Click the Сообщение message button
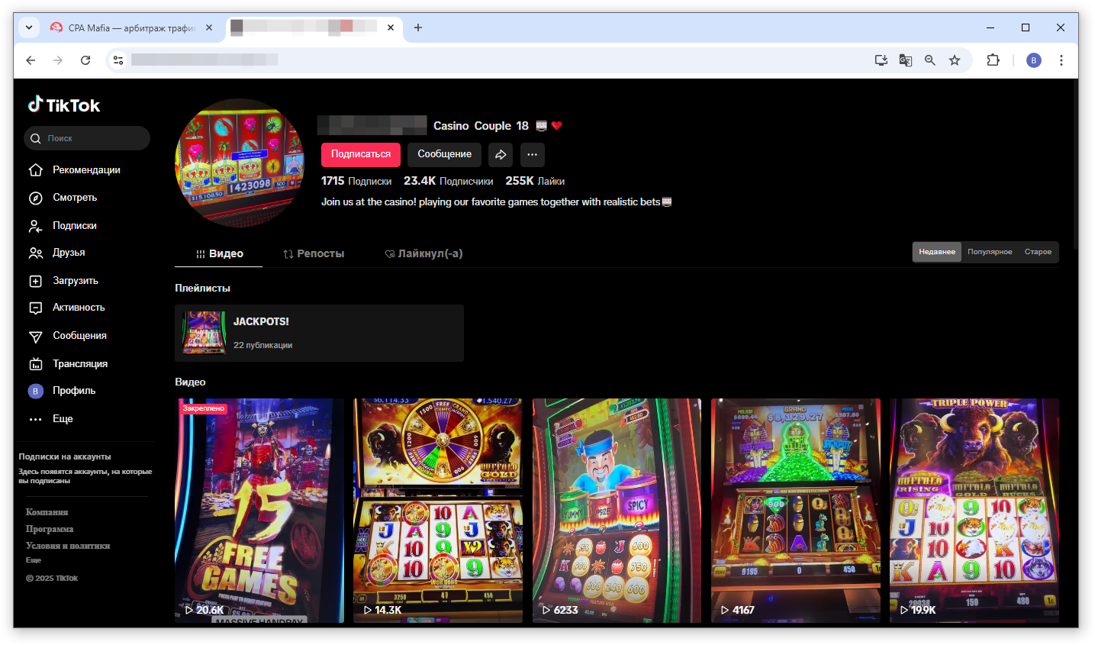The height and width of the screenshot is (645, 1095). coord(444,154)
